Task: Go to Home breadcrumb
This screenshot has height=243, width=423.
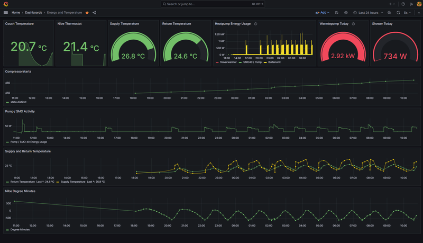Action: (x=16, y=12)
